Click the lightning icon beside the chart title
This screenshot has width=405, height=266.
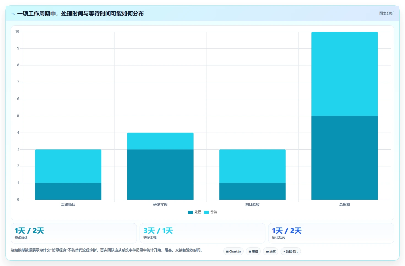click(13, 14)
